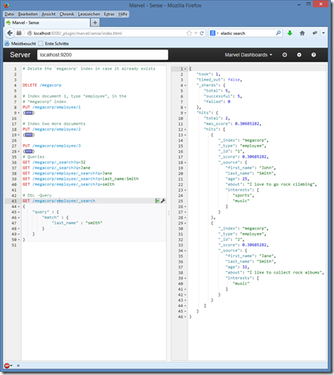Screen dimensions: 334x375
Task: Collapse the query block at line 45
Action: [x=19, y=212]
